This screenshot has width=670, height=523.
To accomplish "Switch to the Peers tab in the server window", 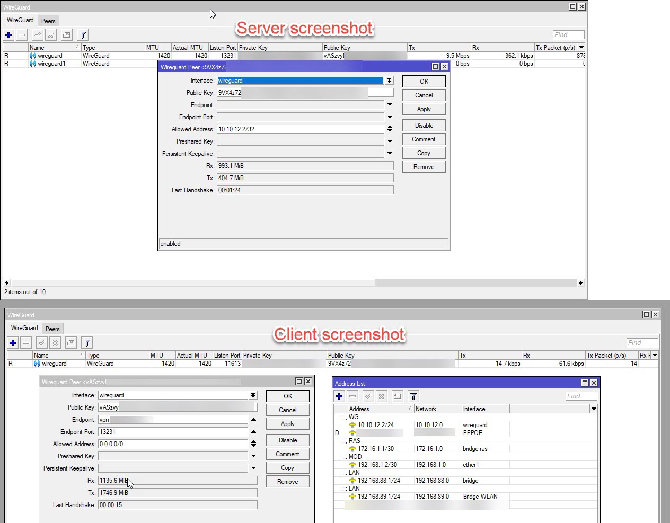I will coord(48,21).
